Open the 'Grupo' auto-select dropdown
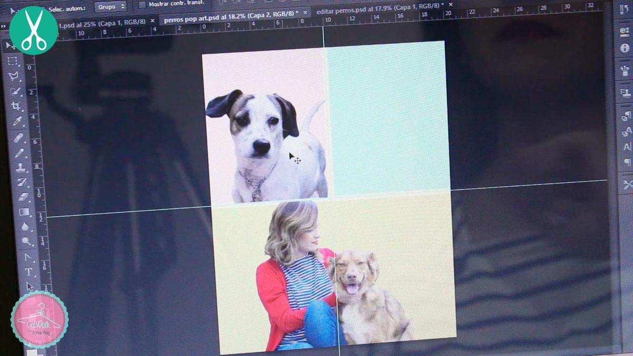Viewport: 633px width, 356px height. point(110,7)
